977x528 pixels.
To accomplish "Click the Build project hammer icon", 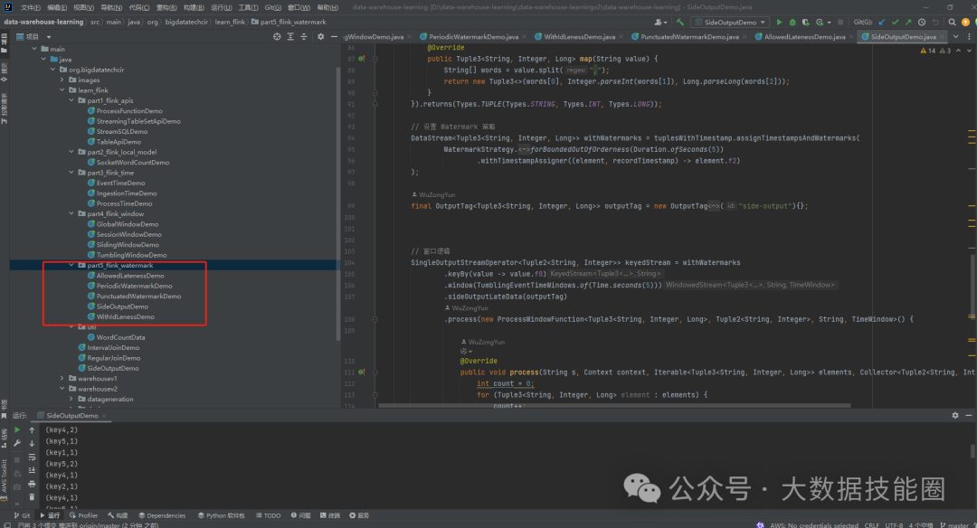I will tap(679, 22).
